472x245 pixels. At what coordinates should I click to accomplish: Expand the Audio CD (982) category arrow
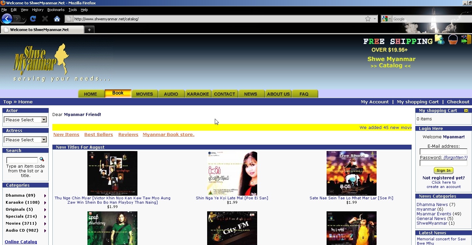tap(45, 231)
